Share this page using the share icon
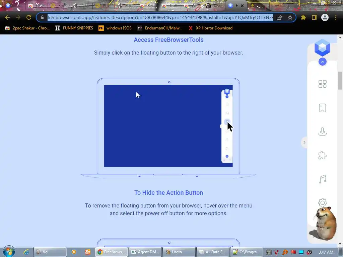343x257 pixels. tap(279, 17)
